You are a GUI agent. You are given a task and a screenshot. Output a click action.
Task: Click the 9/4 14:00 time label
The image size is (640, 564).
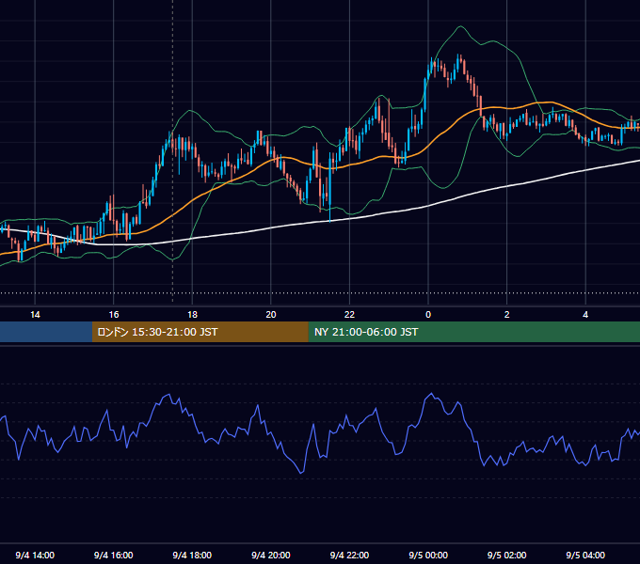click(x=35, y=556)
